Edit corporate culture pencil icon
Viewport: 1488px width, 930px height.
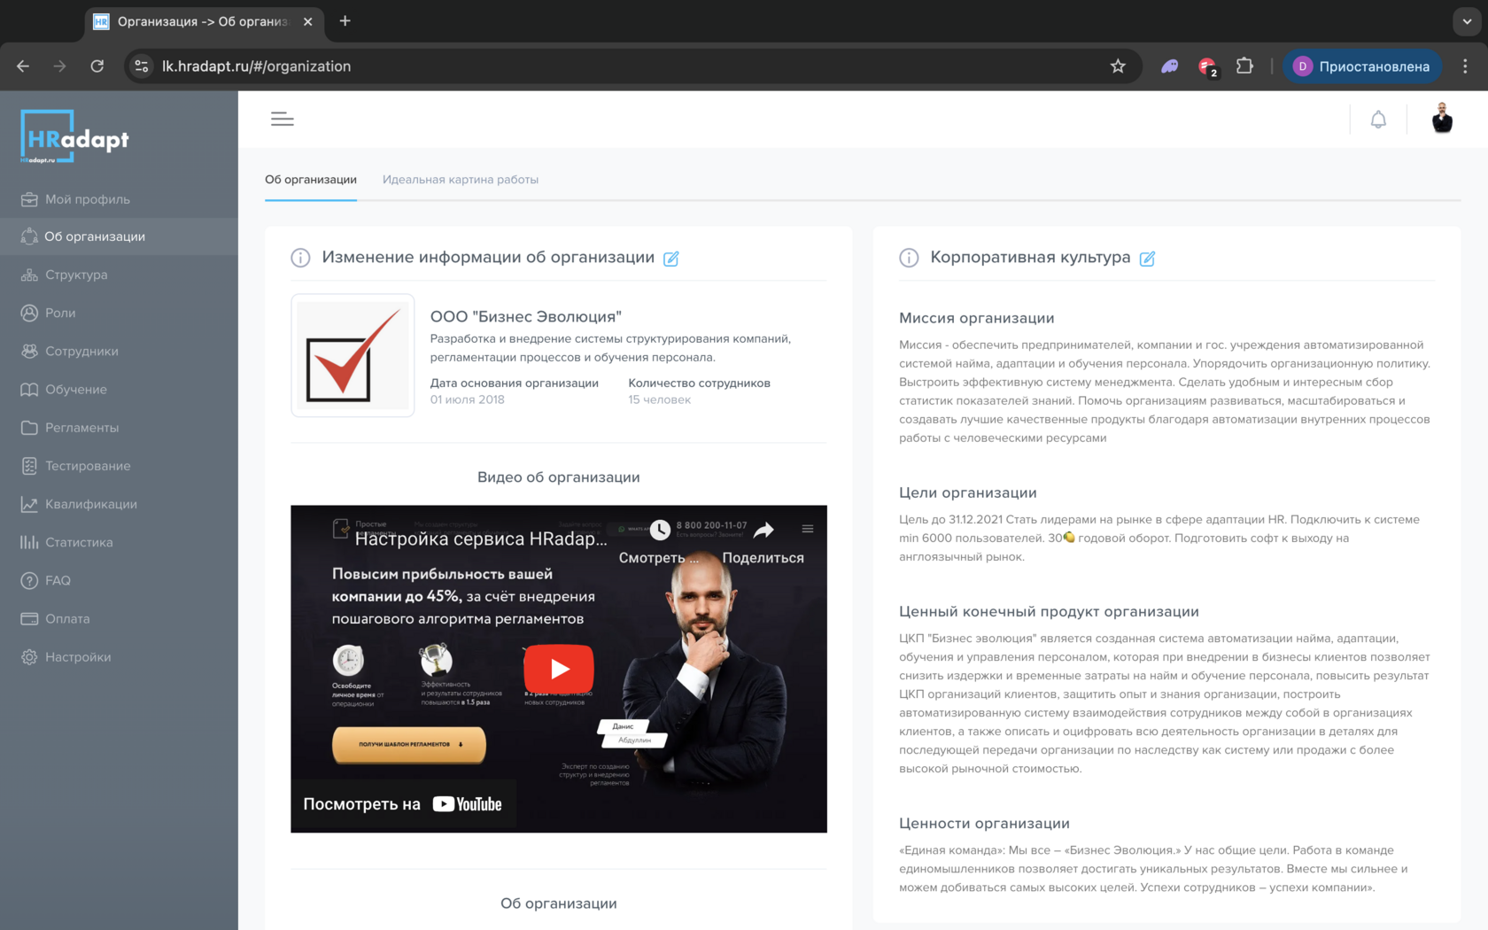1147,259
